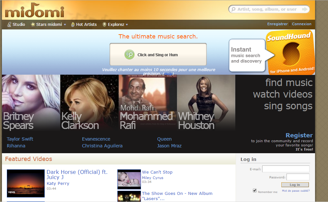Open the Whitney Houston artist tile

click(206, 102)
